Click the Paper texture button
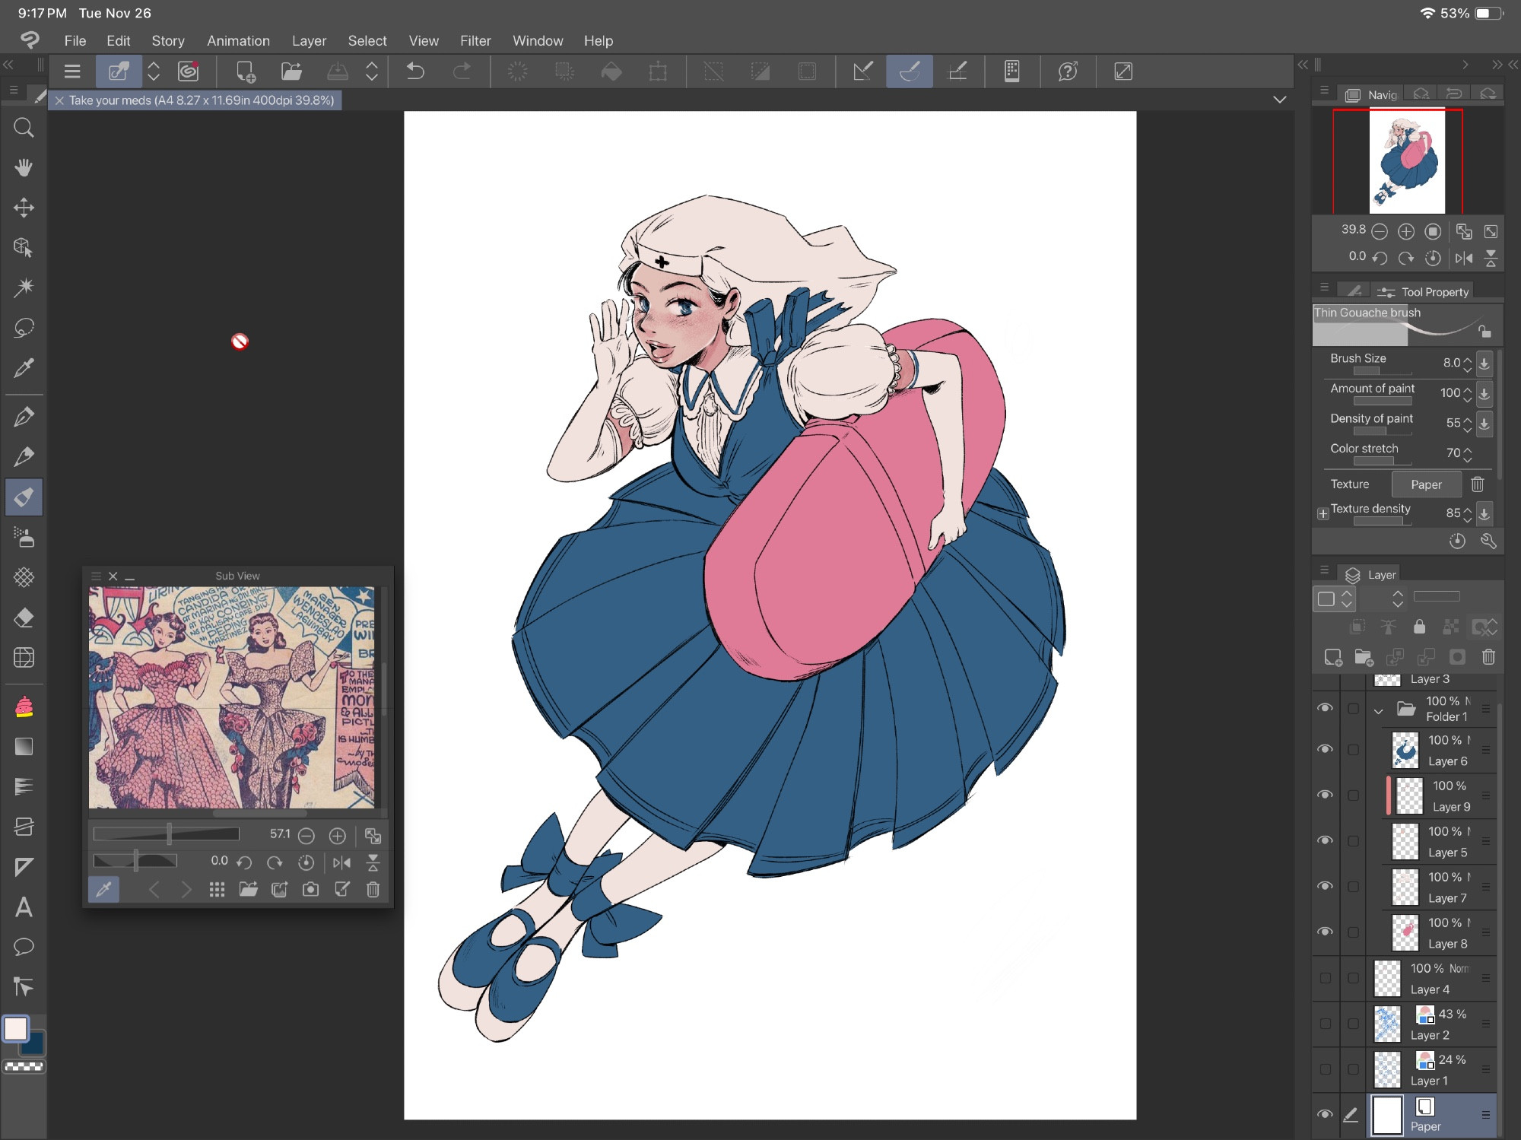This screenshot has height=1140, width=1521. (x=1426, y=484)
